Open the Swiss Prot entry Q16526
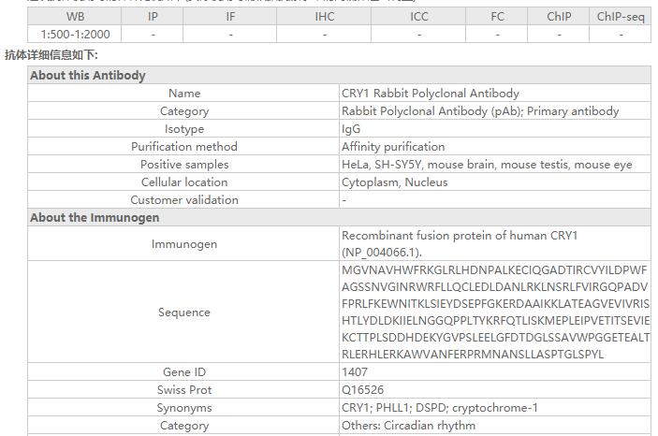The height and width of the screenshot is (436, 658). click(362, 390)
